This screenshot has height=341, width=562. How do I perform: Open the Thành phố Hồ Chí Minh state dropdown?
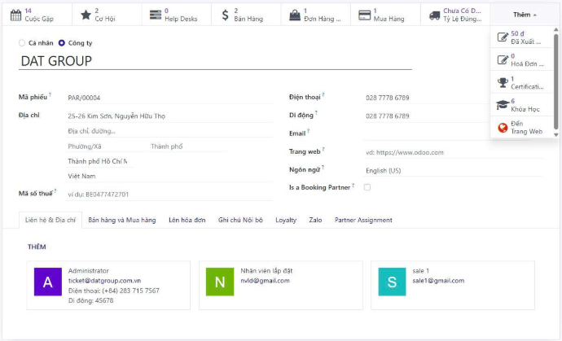tap(99, 161)
